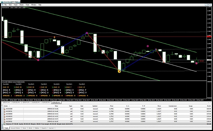The width and height of the screenshot is (213, 131).
Task: Close the Terminal panel with the x
Action: coord(2,105)
